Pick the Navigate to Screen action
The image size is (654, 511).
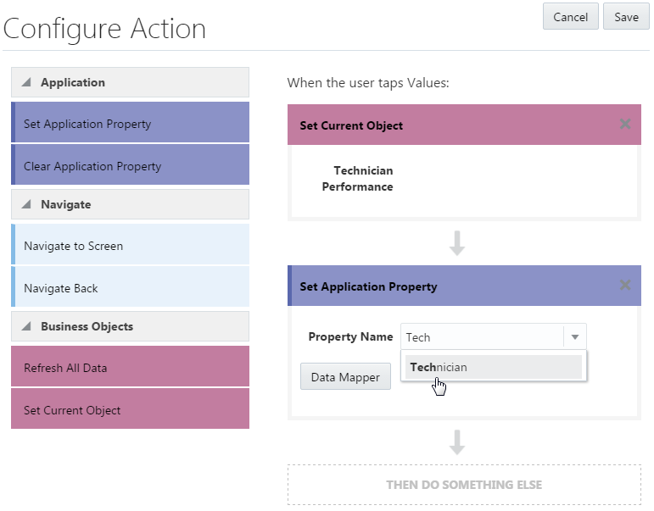pos(130,246)
